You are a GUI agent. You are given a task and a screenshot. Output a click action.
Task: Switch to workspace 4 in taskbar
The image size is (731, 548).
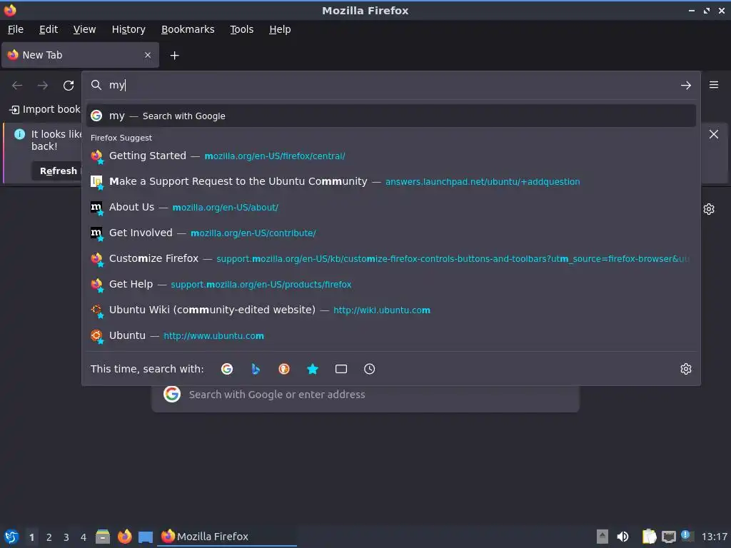coord(84,537)
